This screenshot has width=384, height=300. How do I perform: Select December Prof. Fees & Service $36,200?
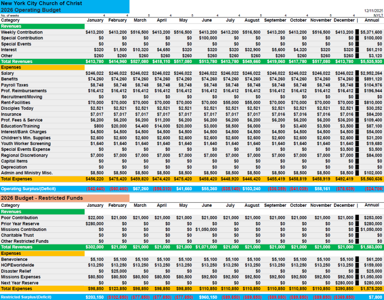[344, 120]
